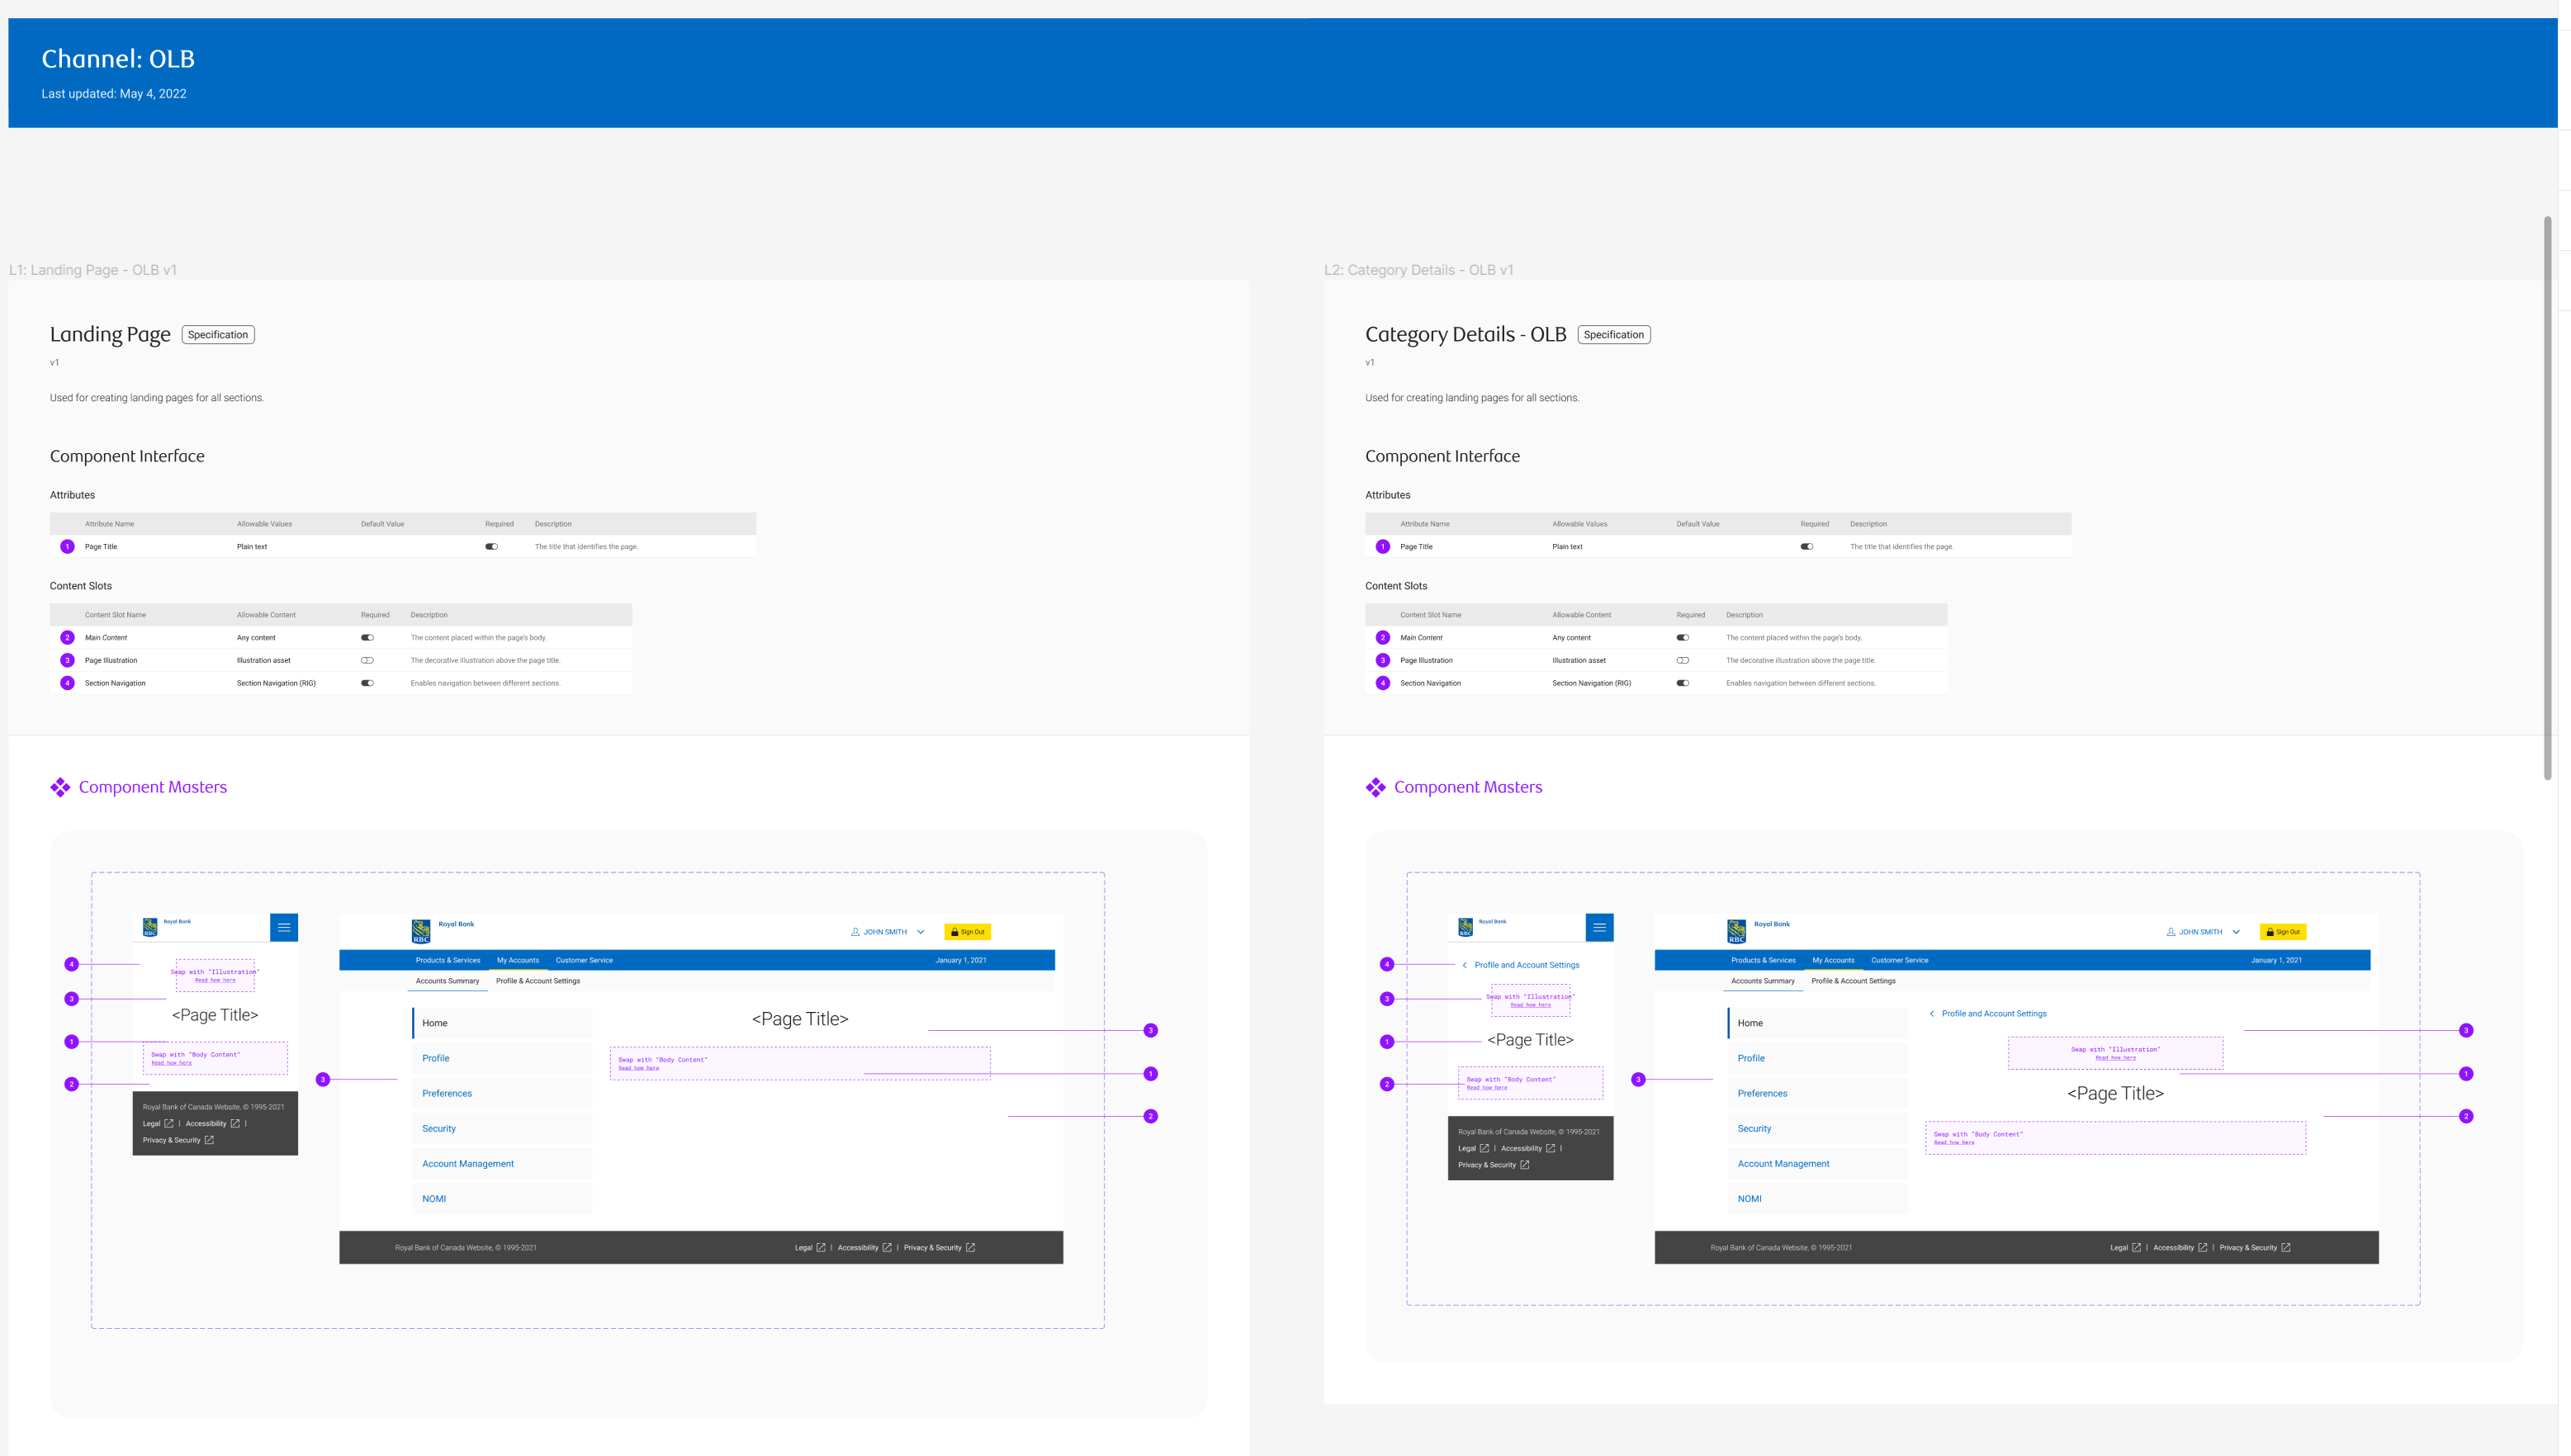
Task: Click purple badge 1 beside Page Title attribute in Landing Page table
Action: coord(67,547)
